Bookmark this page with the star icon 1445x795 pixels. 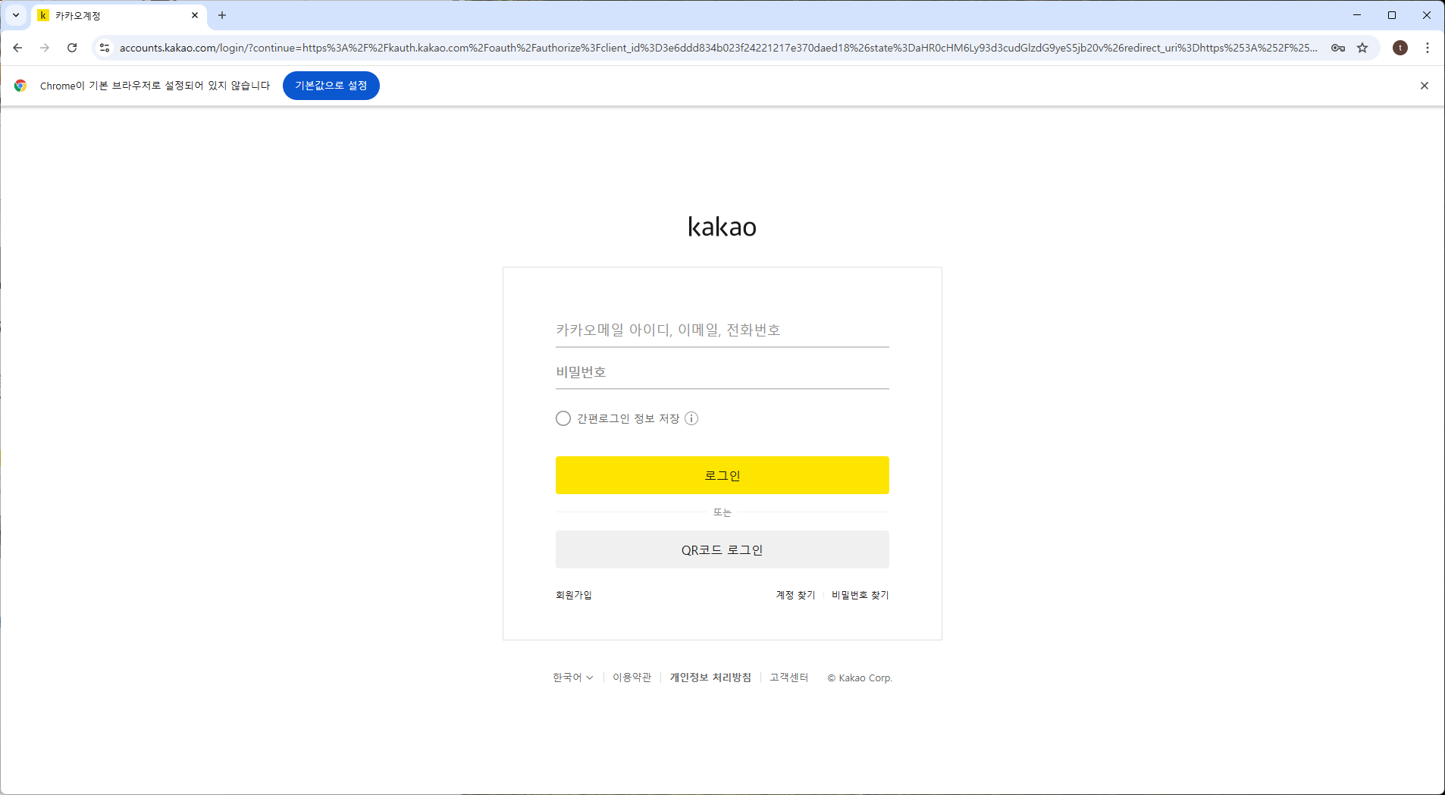pyautogui.click(x=1362, y=48)
